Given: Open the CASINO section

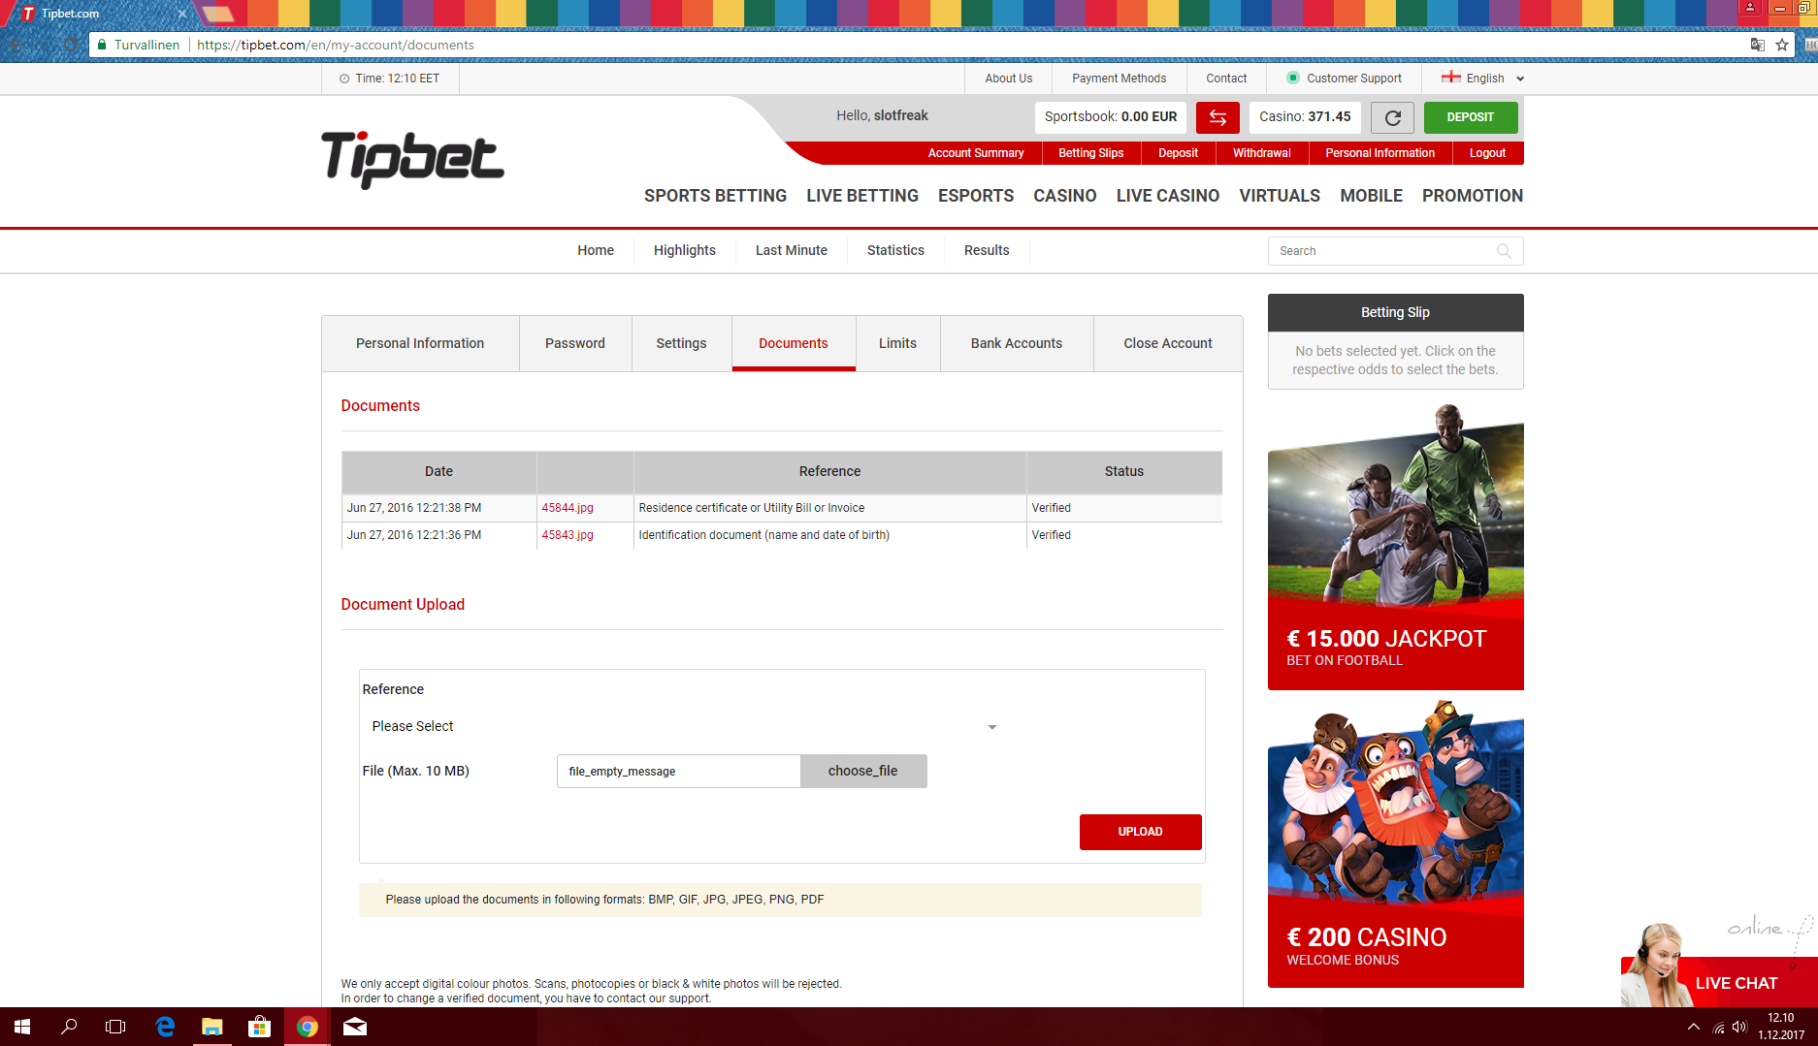Looking at the screenshot, I should click(1065, 196).
